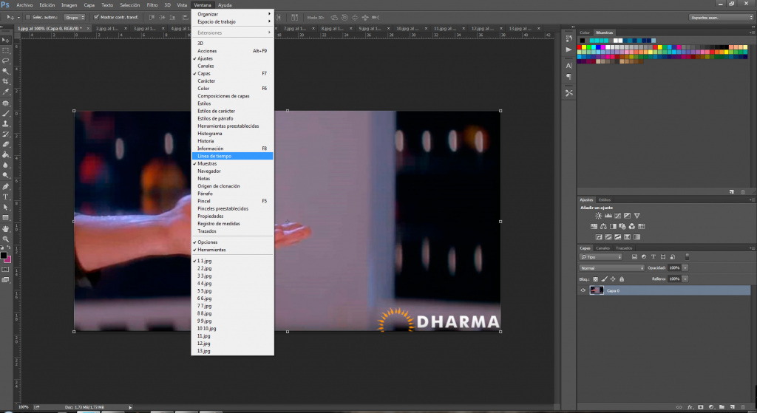Select the Magic Wand tool

point(6,72)
